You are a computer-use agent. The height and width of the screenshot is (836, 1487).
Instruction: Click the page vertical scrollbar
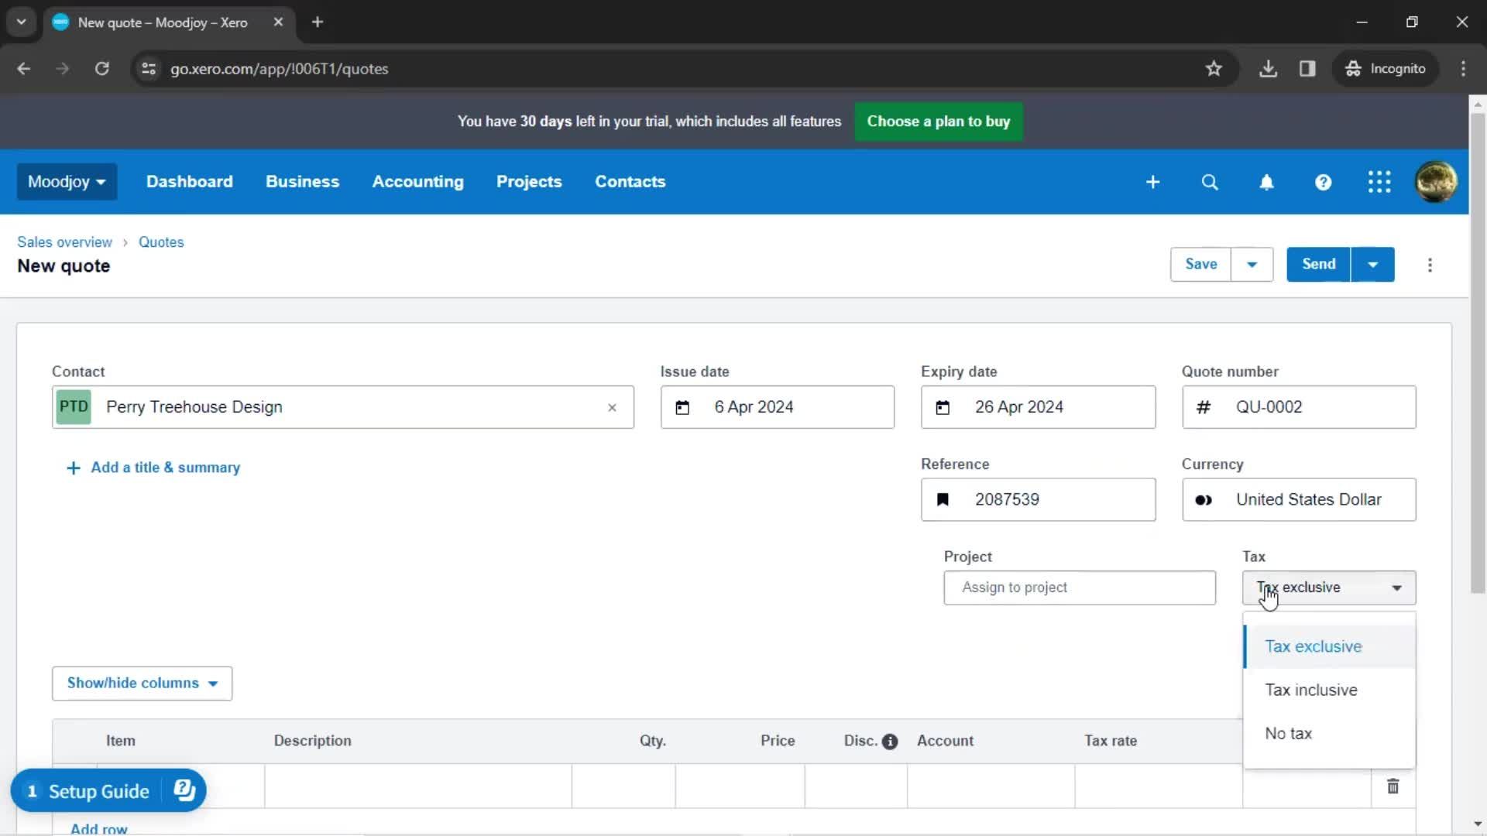coord(1478,352)
